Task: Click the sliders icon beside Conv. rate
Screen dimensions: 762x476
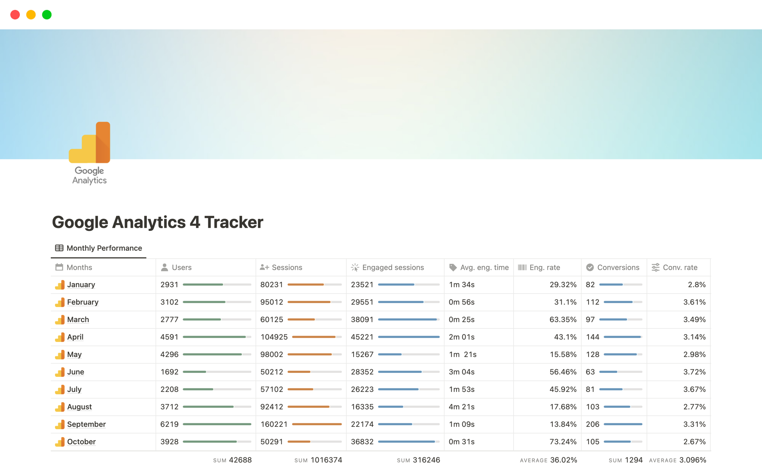Action: pos(655,267)
